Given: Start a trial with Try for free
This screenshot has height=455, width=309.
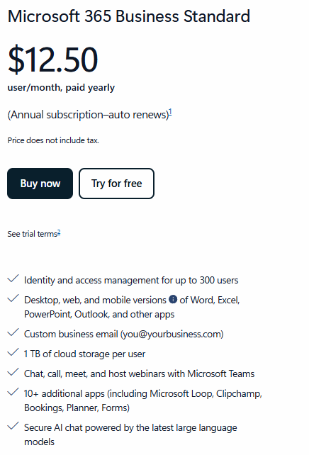Looking at the screenshot, I should 116,184.
